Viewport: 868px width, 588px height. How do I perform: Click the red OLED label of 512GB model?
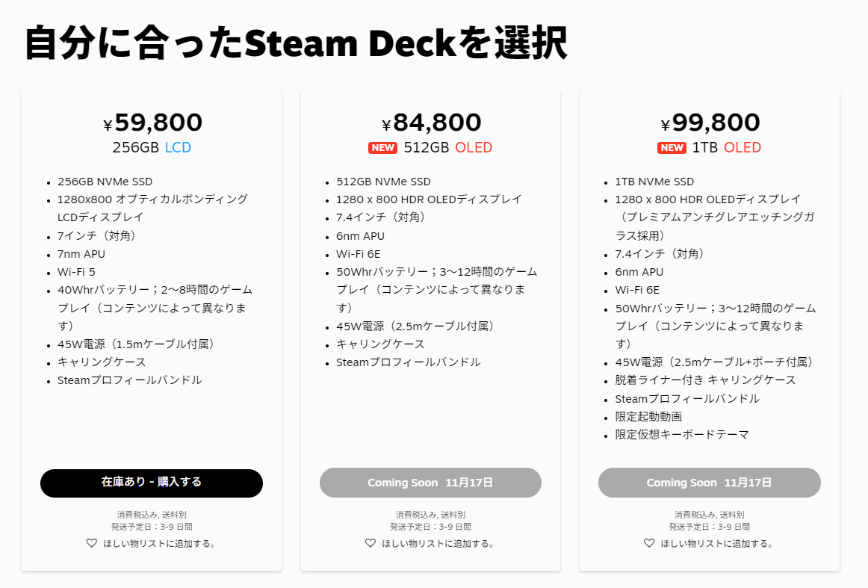tap(474, 148)
